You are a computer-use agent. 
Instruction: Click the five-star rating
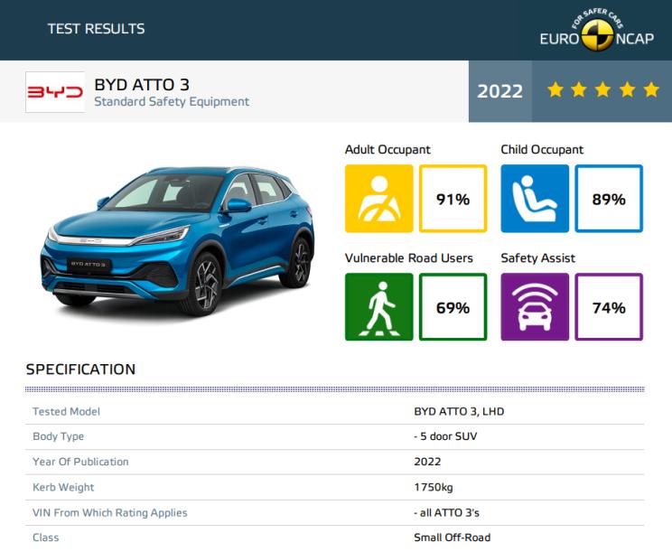point(603,90)
